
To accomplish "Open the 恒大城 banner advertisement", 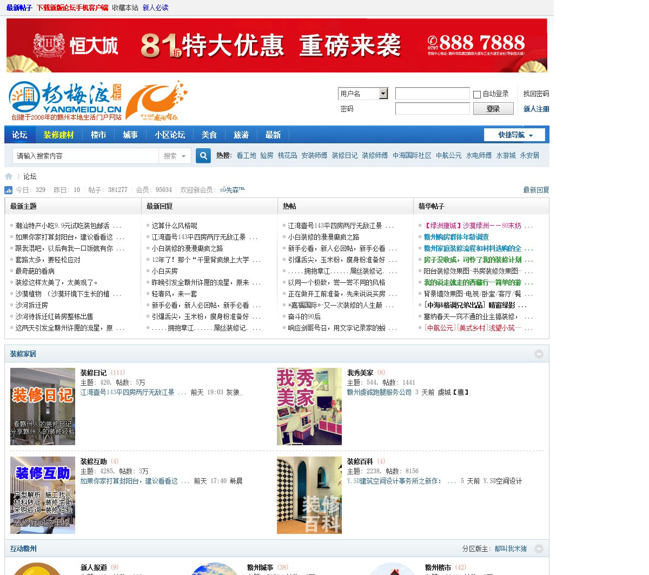I will point(277,45).
